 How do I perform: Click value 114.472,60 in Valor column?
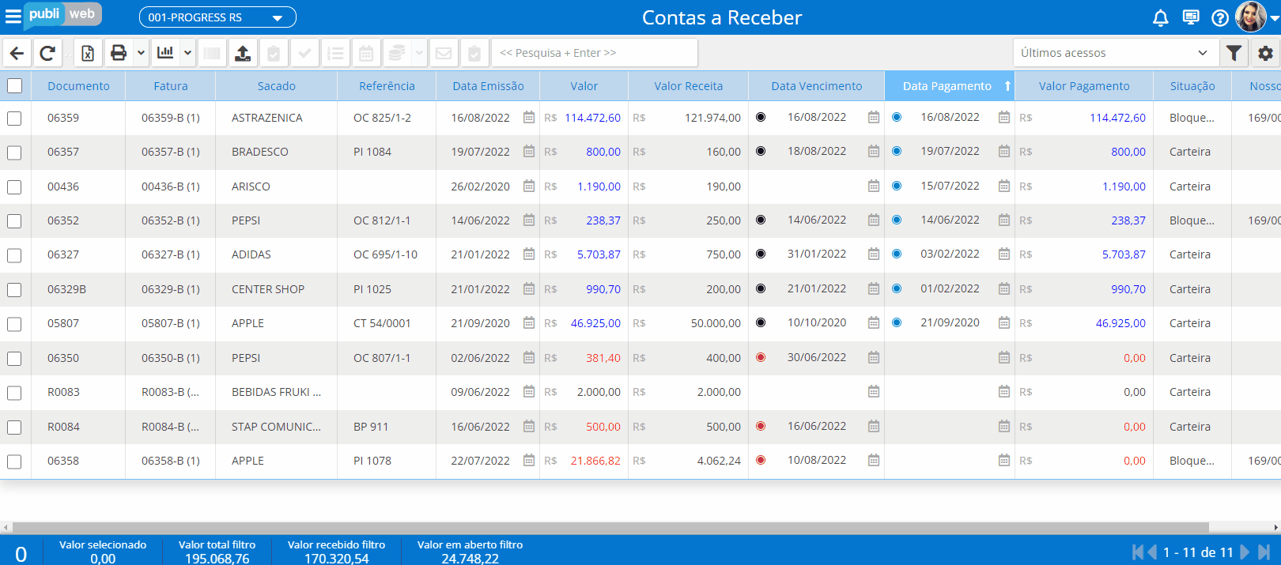[x=592, y=118]
